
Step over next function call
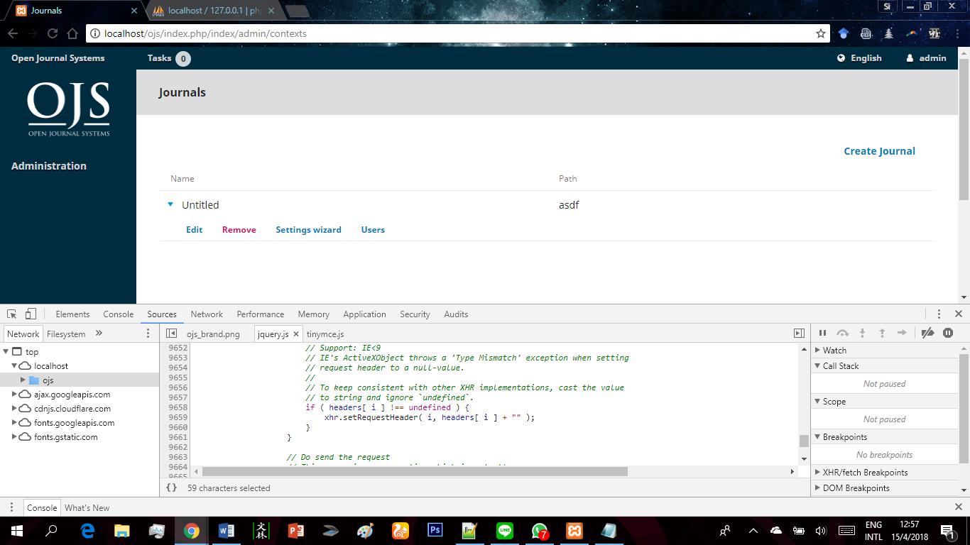(843, 333)
